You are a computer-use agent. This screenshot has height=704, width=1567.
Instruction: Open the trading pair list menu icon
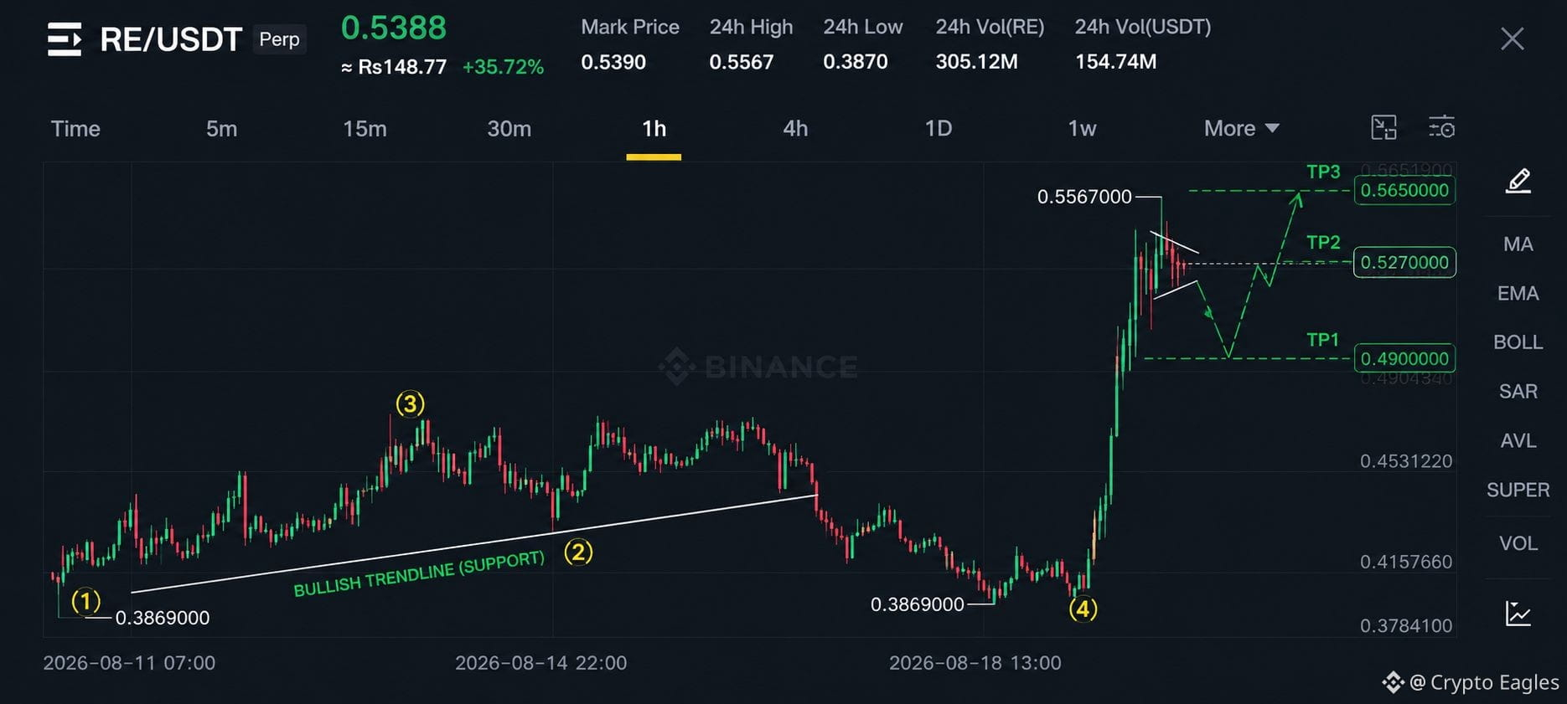65,39
